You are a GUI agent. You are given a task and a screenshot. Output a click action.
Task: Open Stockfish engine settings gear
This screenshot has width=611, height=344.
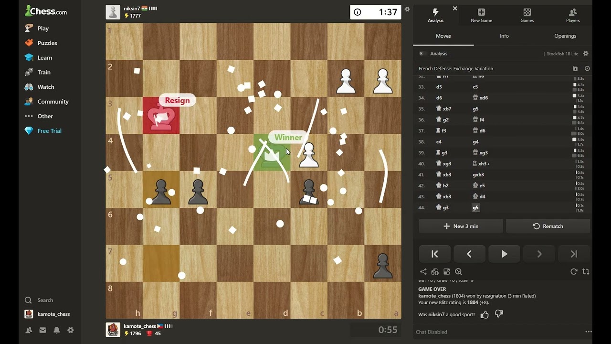click(x=586, y=54)
